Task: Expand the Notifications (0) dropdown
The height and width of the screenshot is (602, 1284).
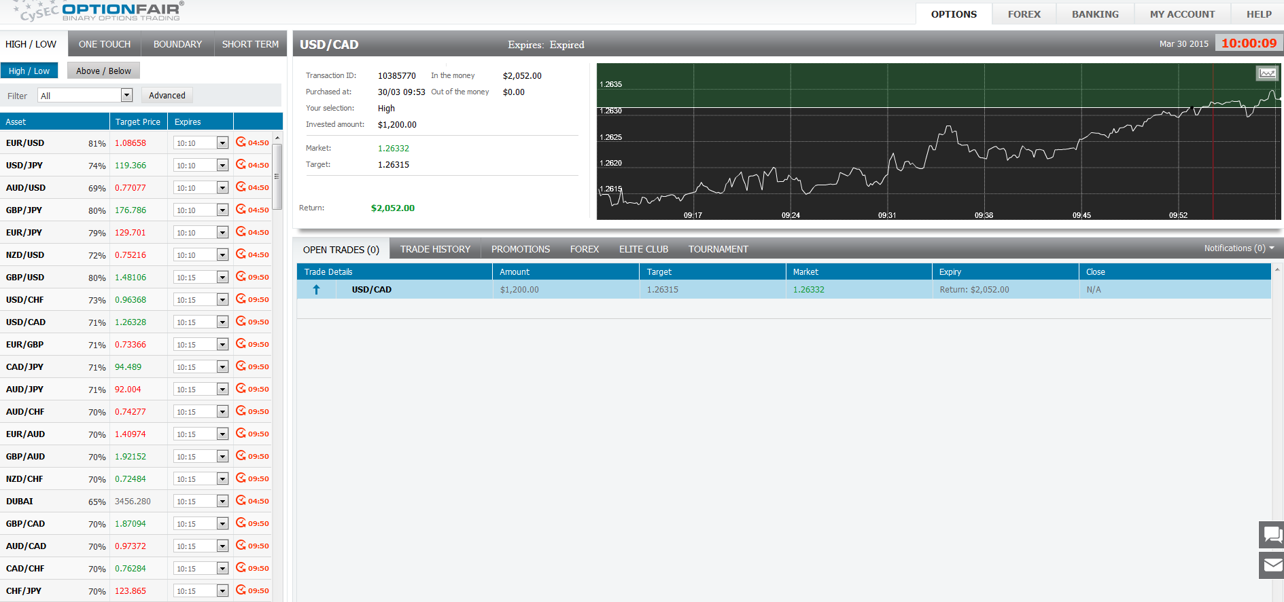Action: pyautogui.click(x=1239, y=248)
